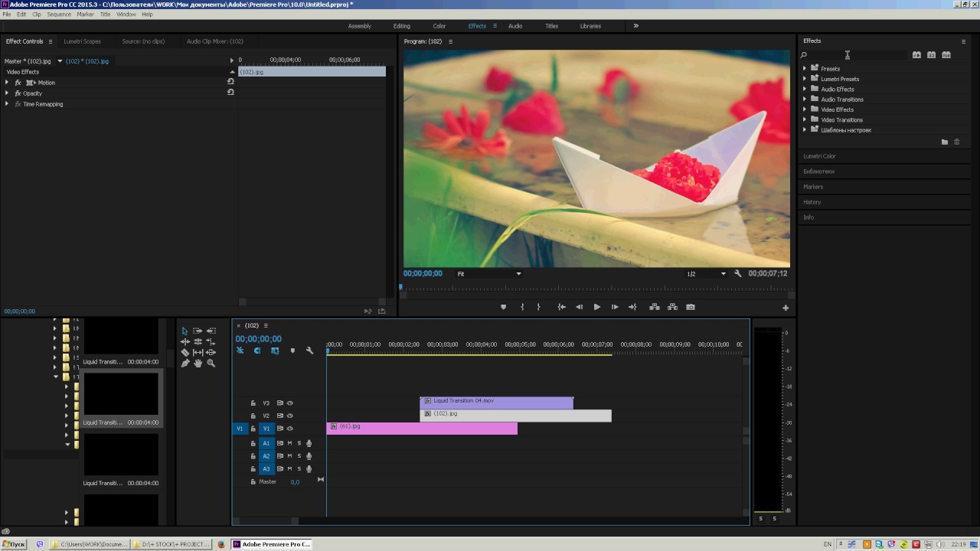The image size is (980, 551).
Task: Select the Hand tool
Action: click(x=198, y=363)
